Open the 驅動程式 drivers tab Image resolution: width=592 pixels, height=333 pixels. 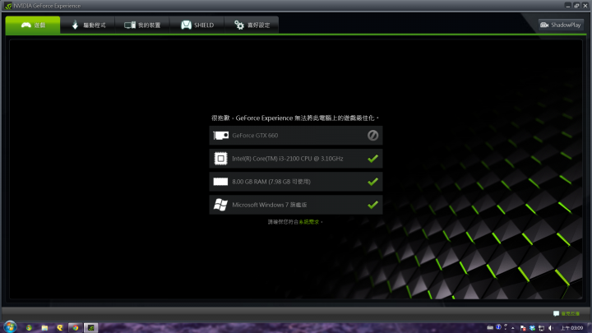point(88,25)
